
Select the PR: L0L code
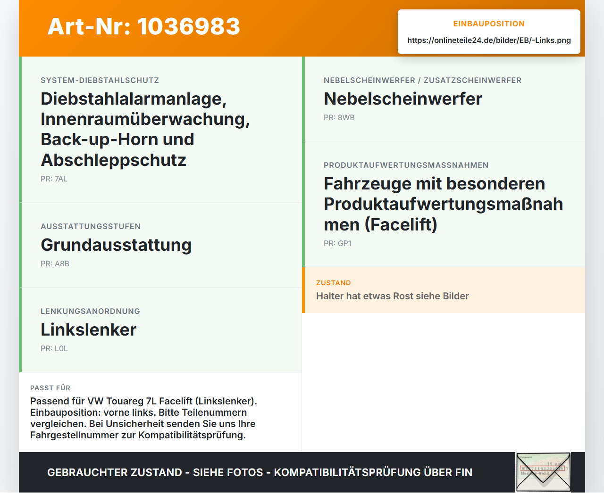[x=54, y=348]
